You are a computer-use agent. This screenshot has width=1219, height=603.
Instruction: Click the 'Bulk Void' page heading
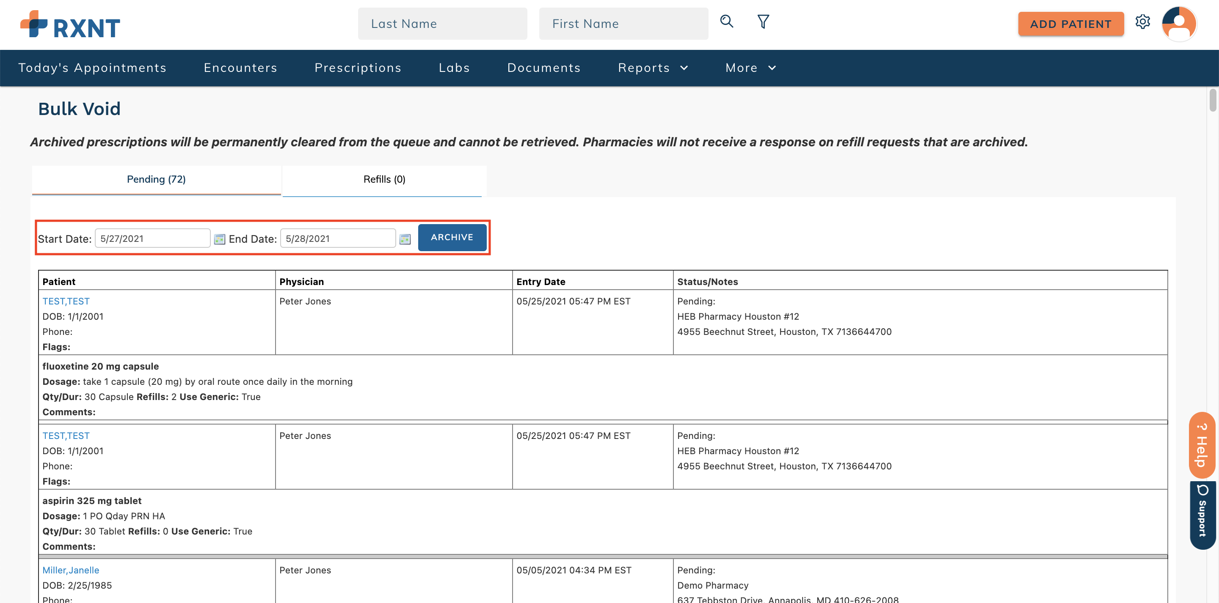click(80, 109)
